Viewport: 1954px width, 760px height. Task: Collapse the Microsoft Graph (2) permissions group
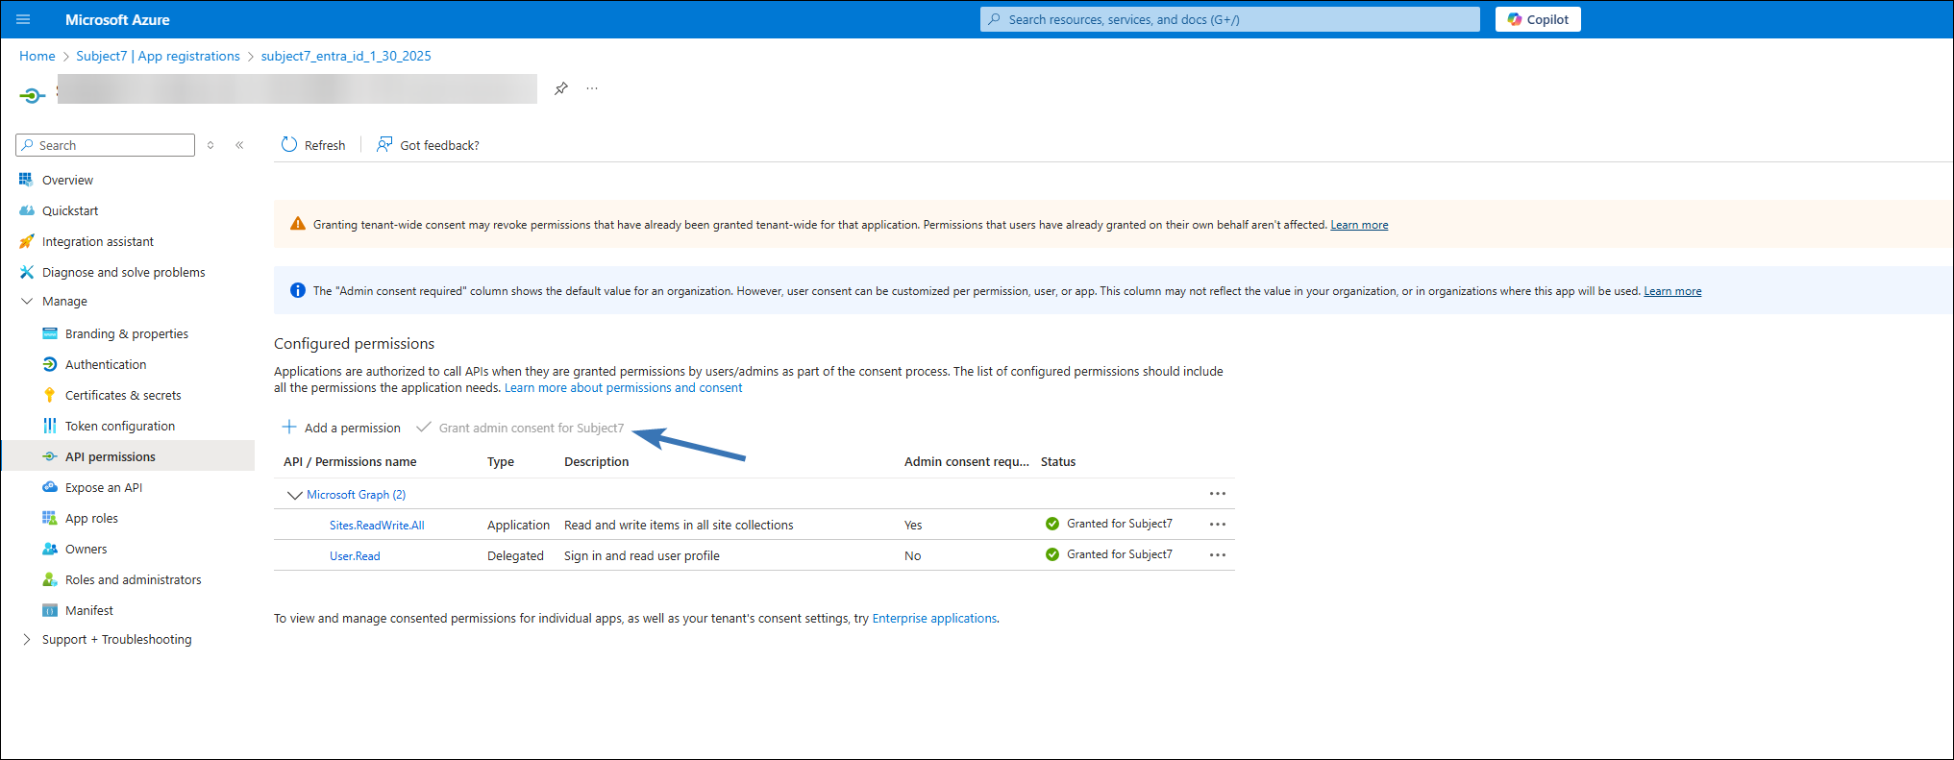294,495
